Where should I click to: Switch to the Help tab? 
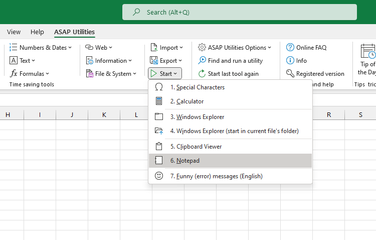click(x=37, y=32)
